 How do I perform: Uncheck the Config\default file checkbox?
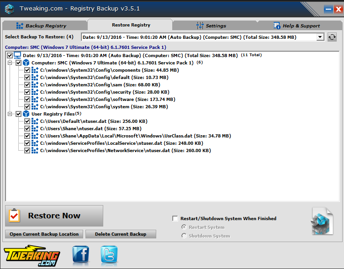(27, 78)
